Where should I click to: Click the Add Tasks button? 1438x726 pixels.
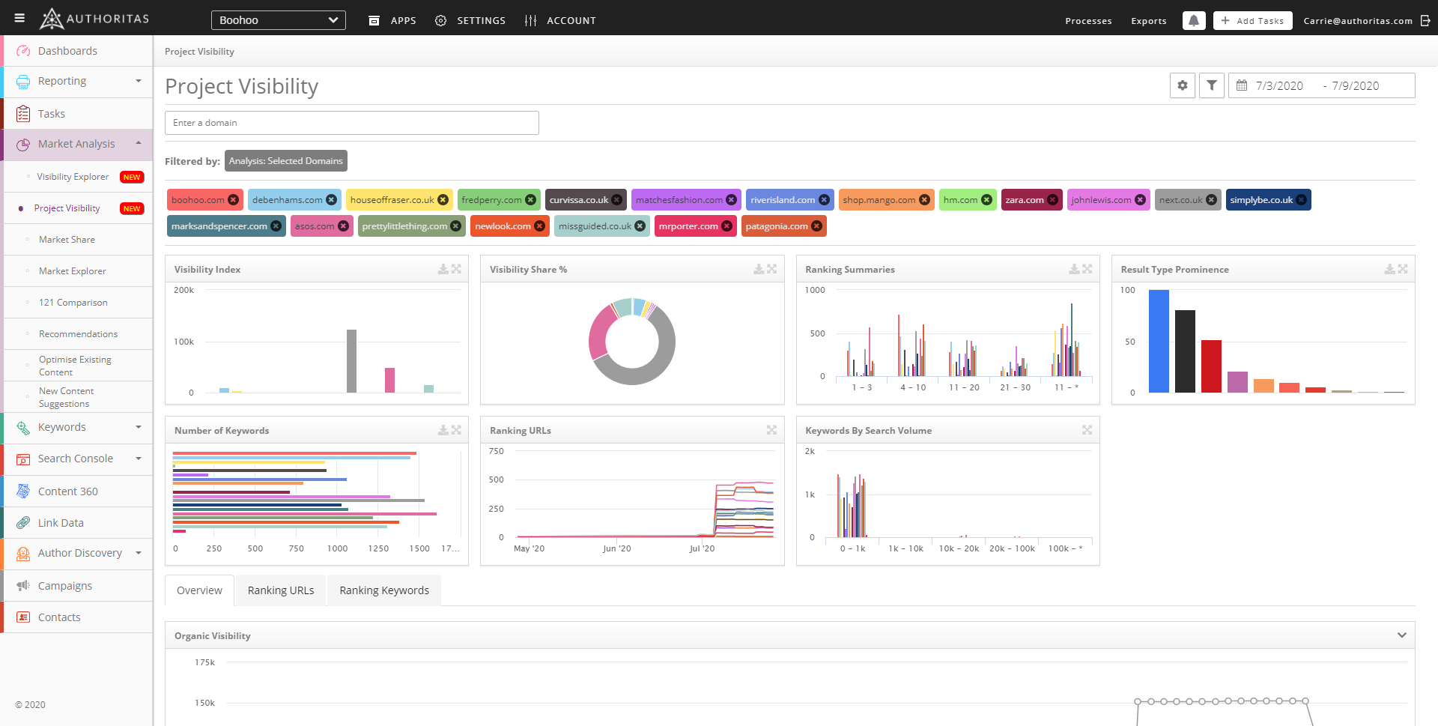tap(1252, 21)
